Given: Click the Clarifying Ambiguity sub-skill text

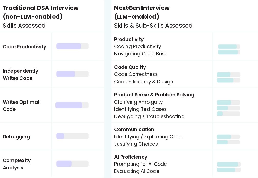Looking at the screenshot, I should 138,102.
